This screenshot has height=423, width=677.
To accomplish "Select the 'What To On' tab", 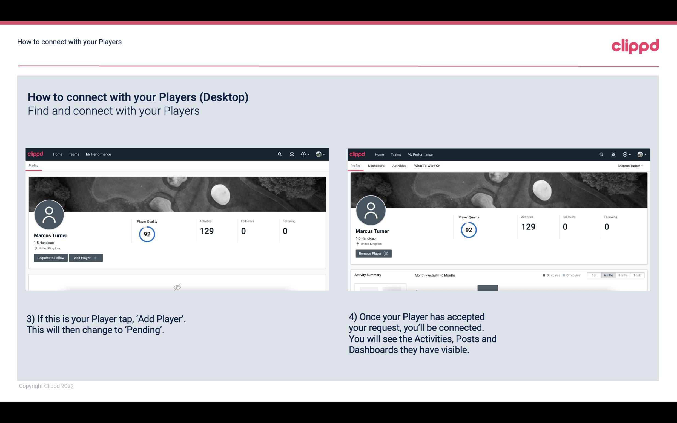I will click(427, 166).
